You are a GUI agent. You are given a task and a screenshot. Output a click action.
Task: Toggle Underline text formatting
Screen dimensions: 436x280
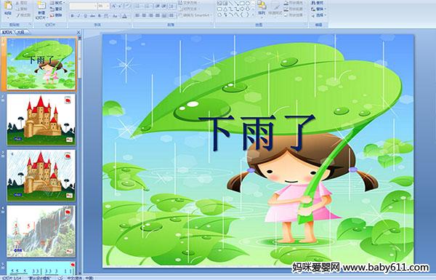coord(85,16)
